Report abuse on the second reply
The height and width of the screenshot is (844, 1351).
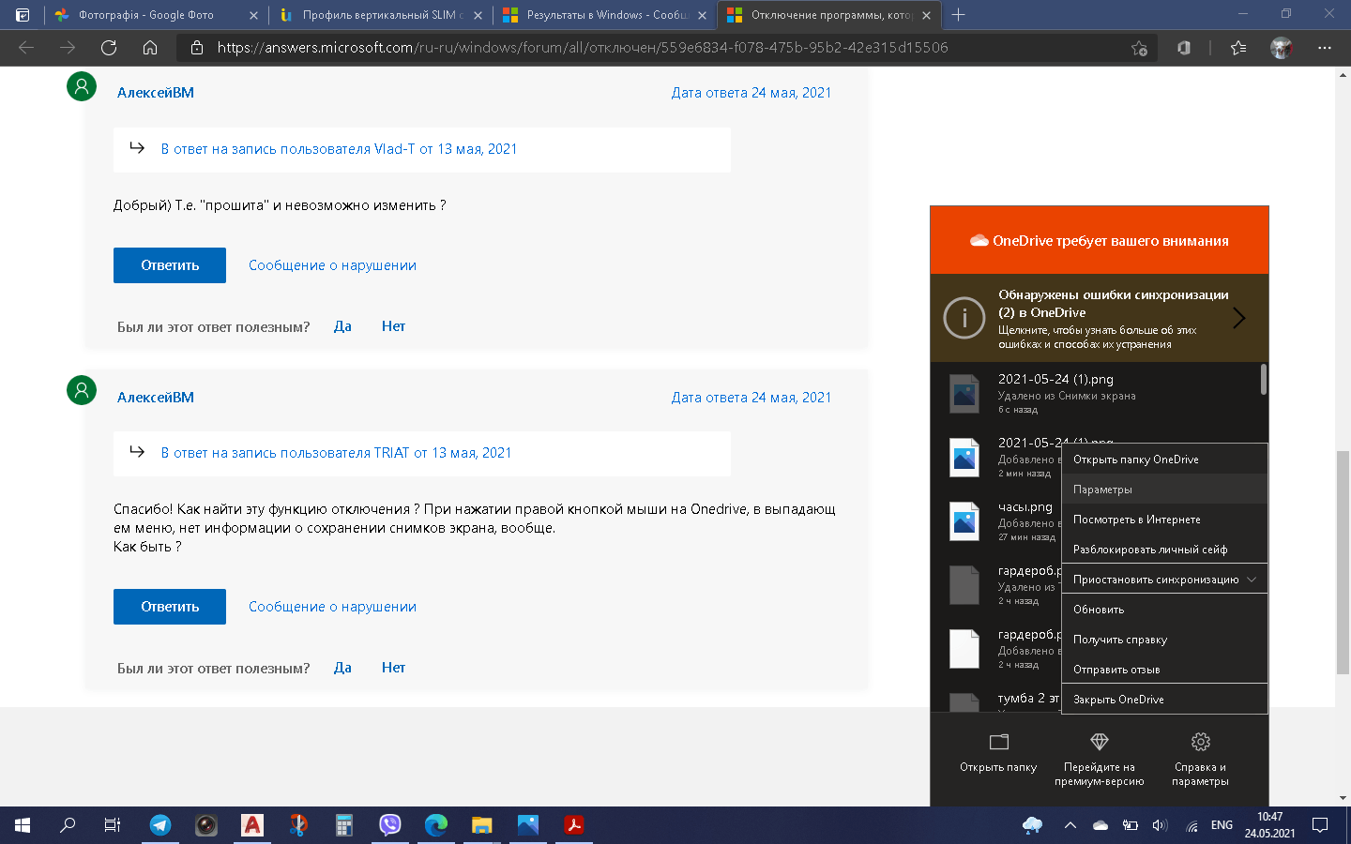[332, 607]
